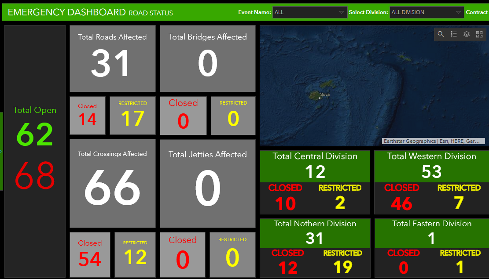Select the Total Open indicator panel

point(35,151)
